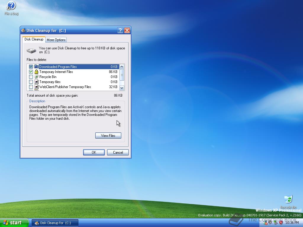Select the Downloaded Program Files folder icon
Screen dimensions: 303x227
(36, 67)
